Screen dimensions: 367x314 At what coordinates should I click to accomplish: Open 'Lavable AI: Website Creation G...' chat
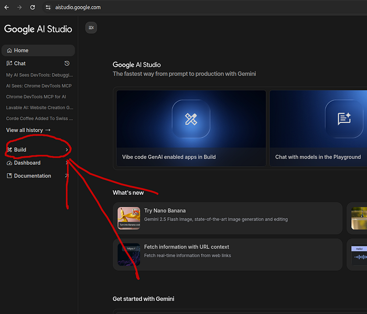[x=39, y=108]
